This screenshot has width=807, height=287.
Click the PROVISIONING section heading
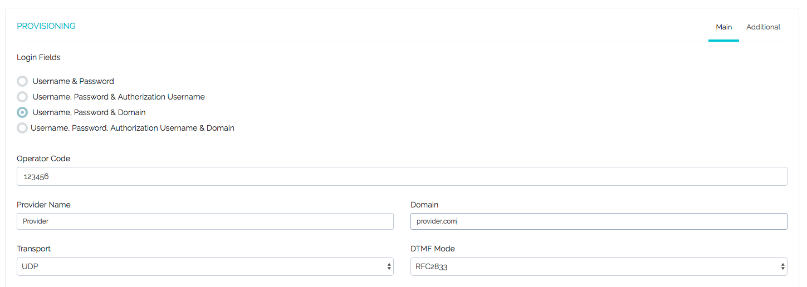(x=46, y=26)
